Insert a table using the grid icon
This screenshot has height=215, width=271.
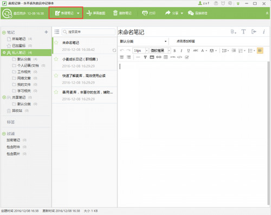165,57
